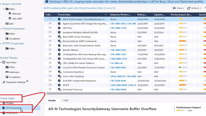Image resolution: width=206 pixels, height=116 pixels.
Task: Collapse the Geo Policy tree node
Action: click(x=1, y=62)
